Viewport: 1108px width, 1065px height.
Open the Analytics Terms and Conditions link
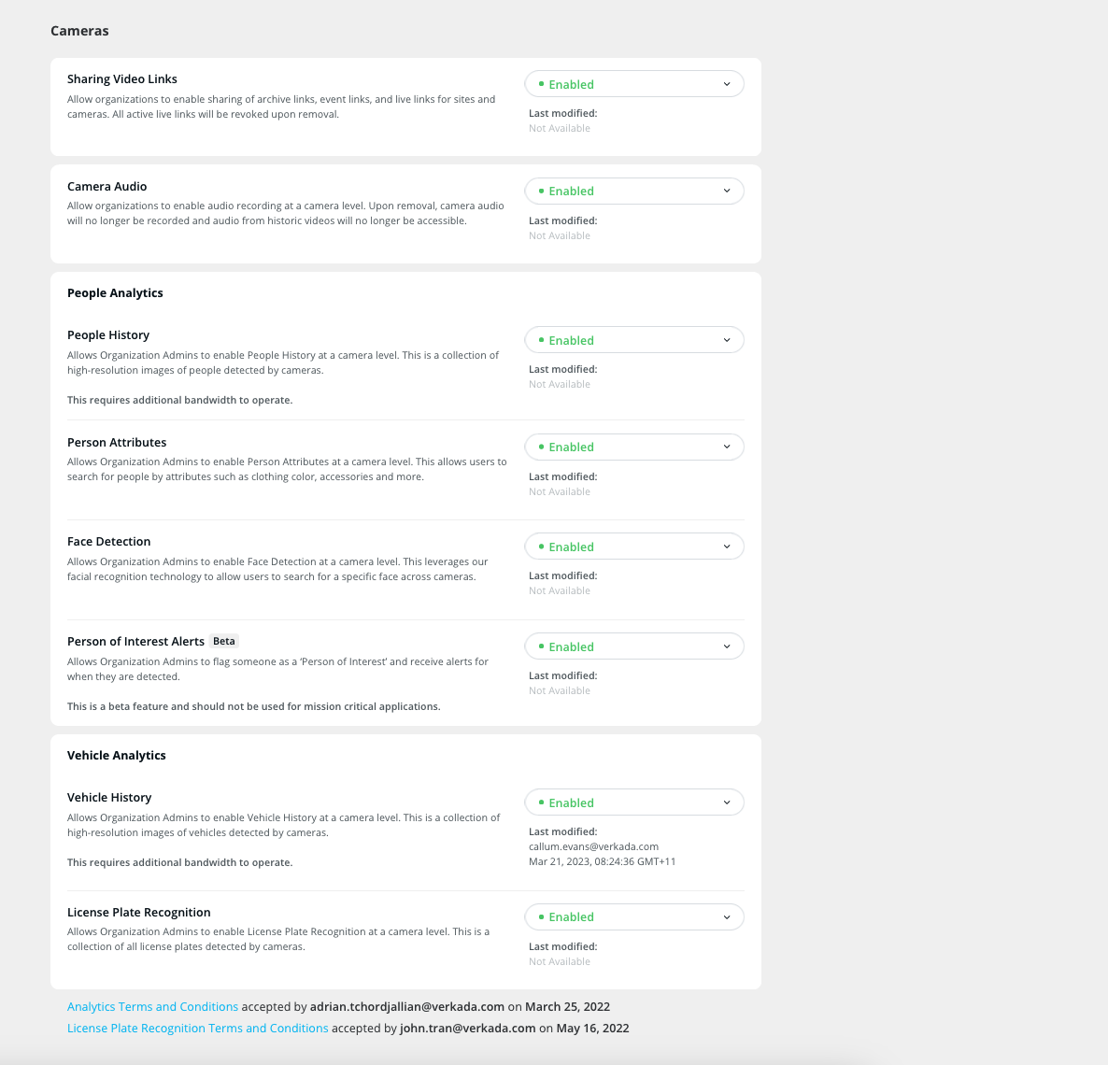[x=152, y=1007]
